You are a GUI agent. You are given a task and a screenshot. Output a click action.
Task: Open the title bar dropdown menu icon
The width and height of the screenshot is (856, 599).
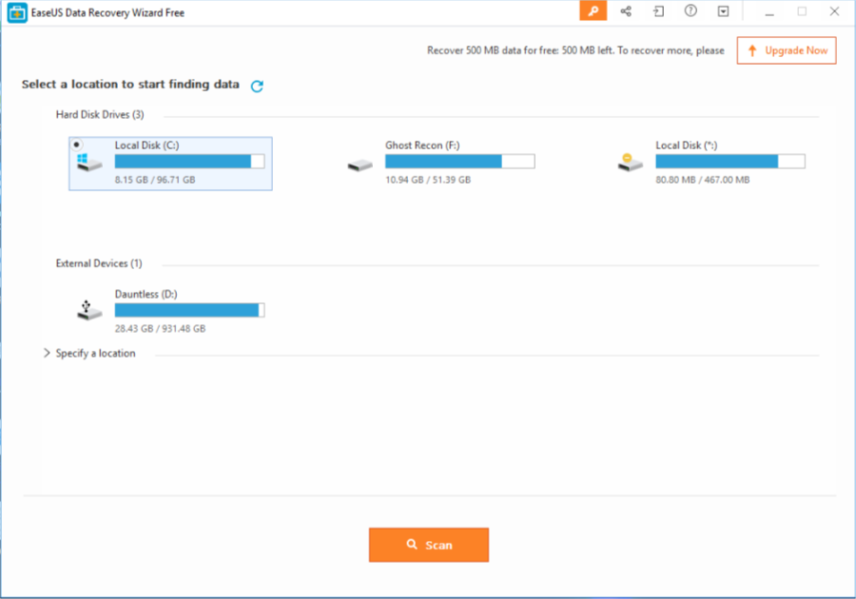(723, 10)
